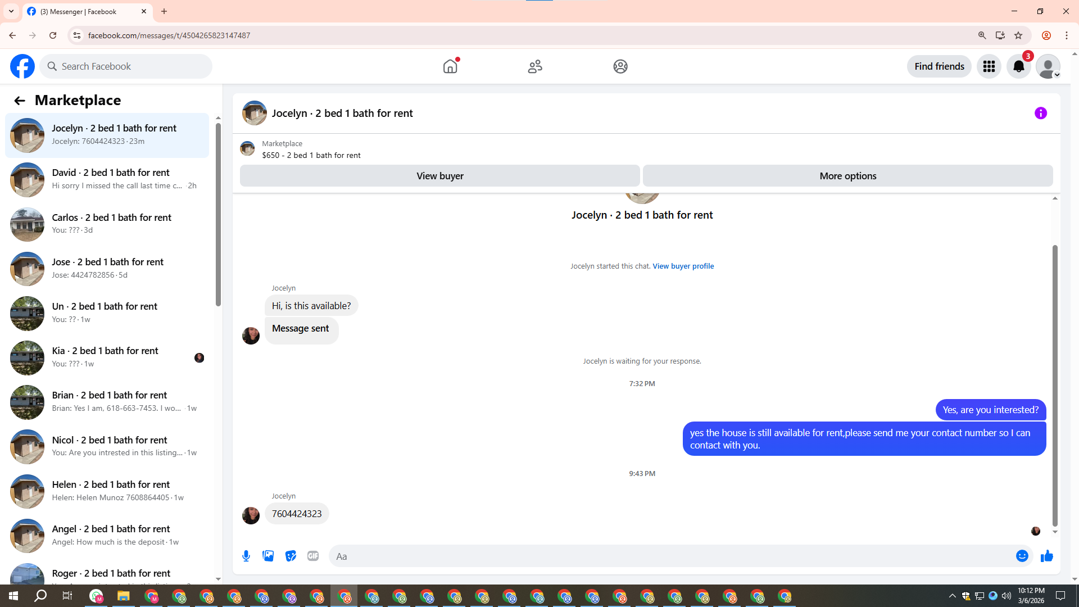Open the GIF picker icon

(x=313, y=556)
